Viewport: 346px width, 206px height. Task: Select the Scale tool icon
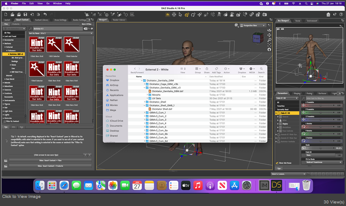[206, 15]
